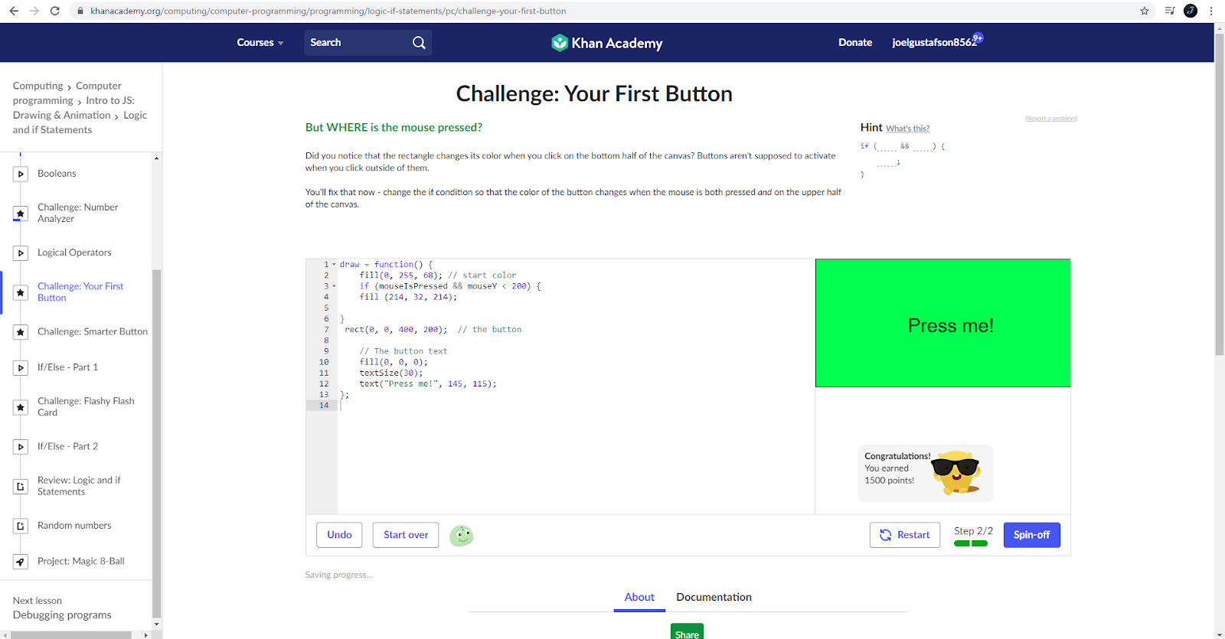This screenshot has width=1225, height=639.
Task: Switch to the Documentation tab
Action: pos(714,597)
